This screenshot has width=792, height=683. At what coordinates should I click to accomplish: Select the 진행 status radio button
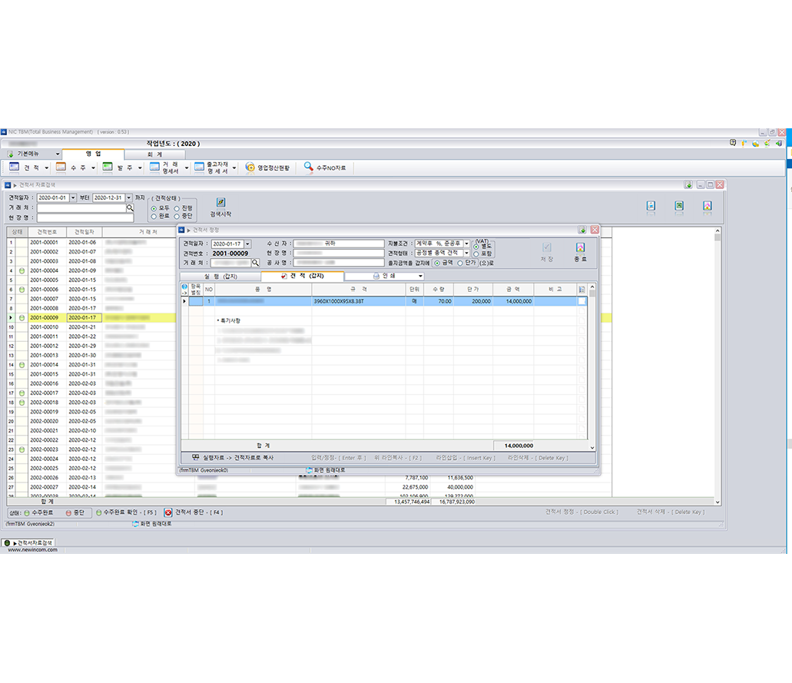click(177, 208)
